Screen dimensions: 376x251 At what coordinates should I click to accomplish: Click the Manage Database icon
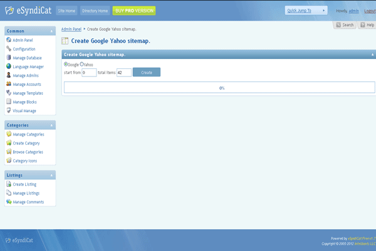pyautogui.click(x=8, y=58)
